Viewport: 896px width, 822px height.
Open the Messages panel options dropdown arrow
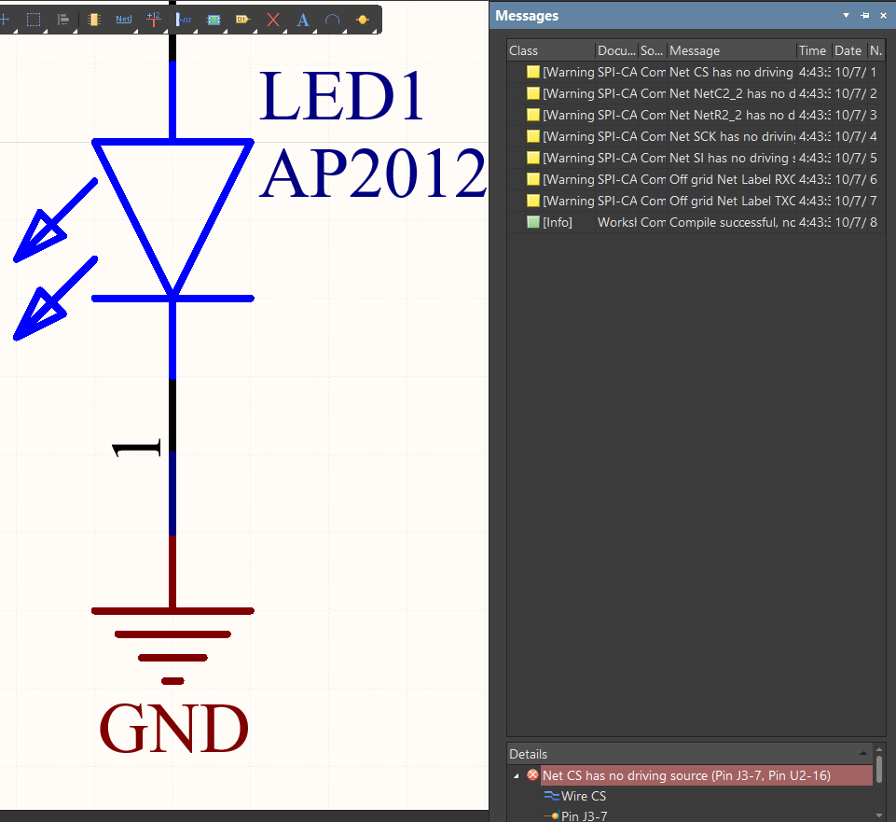846,16
